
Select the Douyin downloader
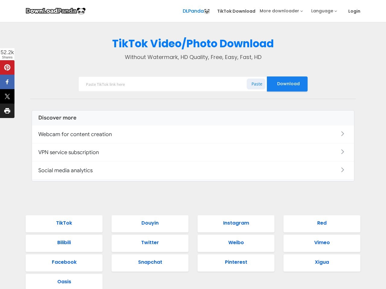pos(150,223)
